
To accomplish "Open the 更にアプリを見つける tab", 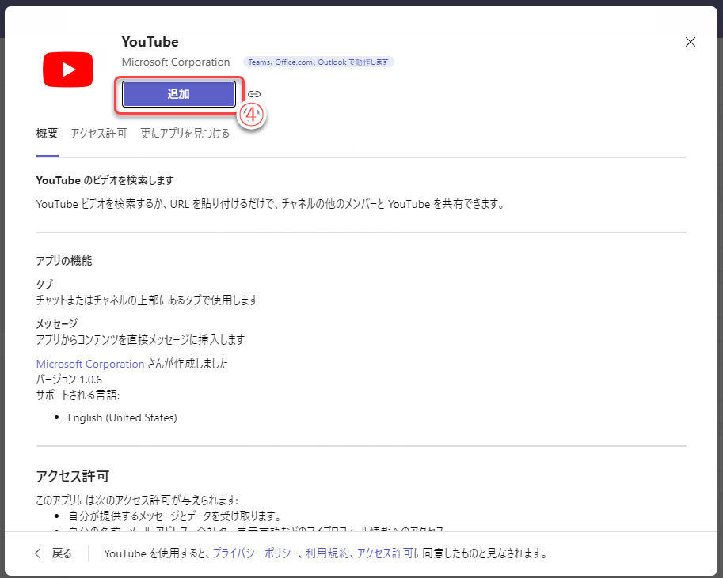I will [185, 134].
